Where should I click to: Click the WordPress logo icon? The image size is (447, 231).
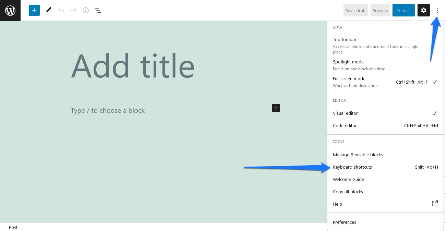point(10,10)
